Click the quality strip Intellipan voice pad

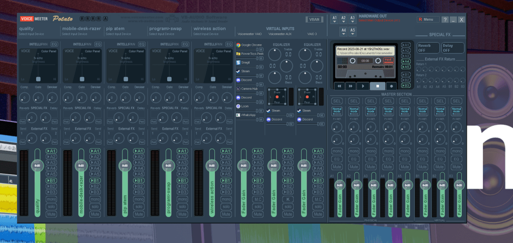coord(38,66)
